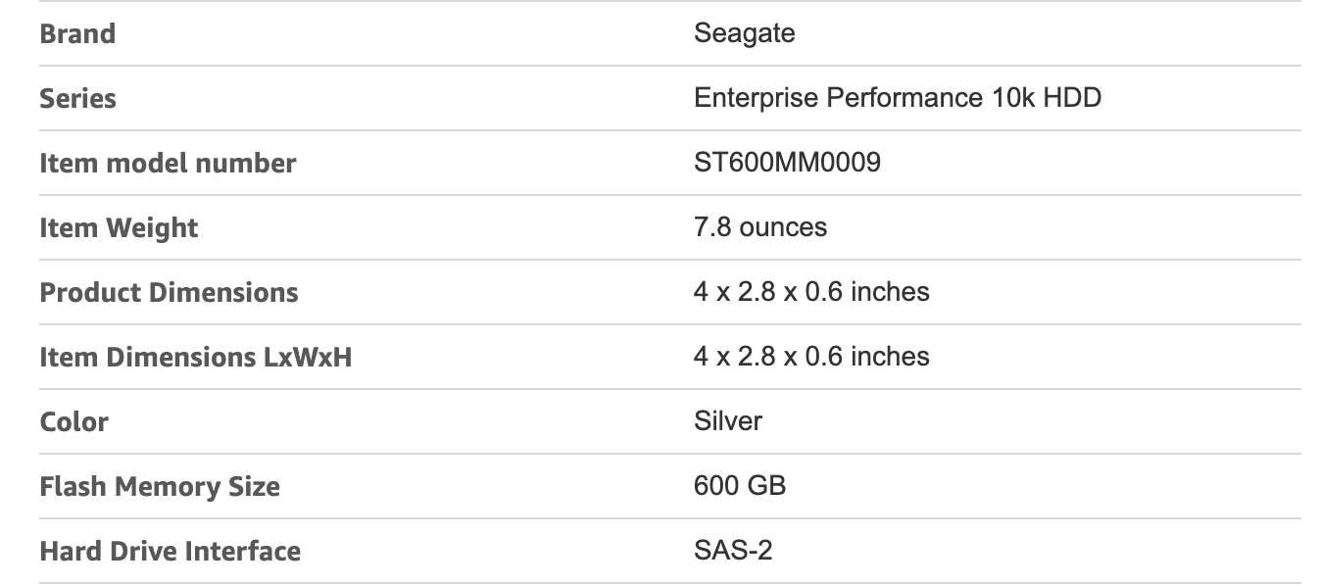Select model number ST600MM0009
This screenshot has width=1319, height=586.
[787, 163]
